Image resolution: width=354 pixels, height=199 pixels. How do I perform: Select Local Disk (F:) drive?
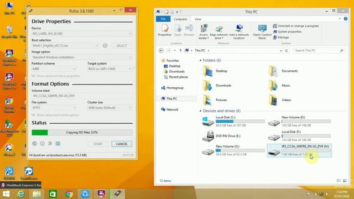pos(299,136)
